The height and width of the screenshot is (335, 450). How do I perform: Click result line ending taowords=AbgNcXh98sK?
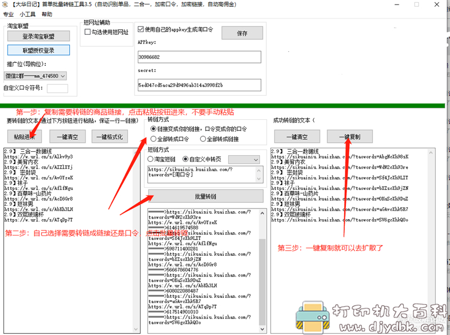coord(340,157)
